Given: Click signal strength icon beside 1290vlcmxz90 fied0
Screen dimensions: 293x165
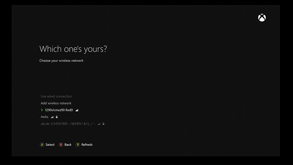Looking at the screenshot, I should click(77, 110).
